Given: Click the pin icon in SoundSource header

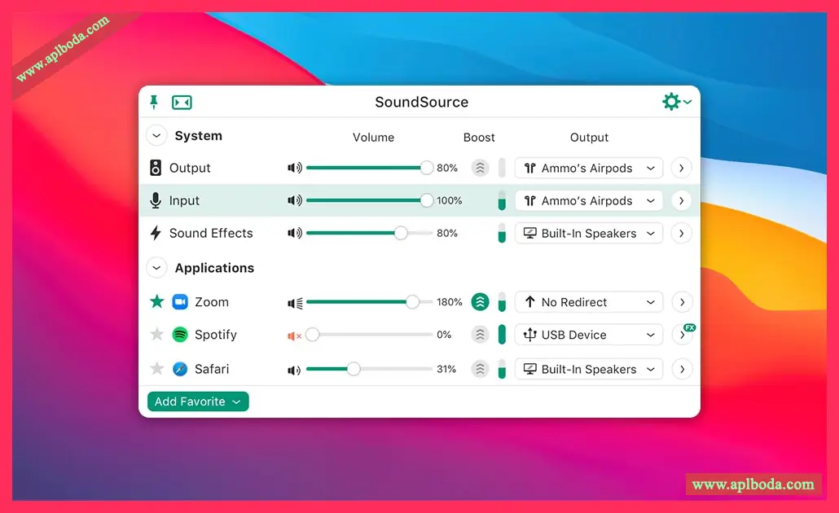Looking at the screenshot, I should (x=154, y=102).
